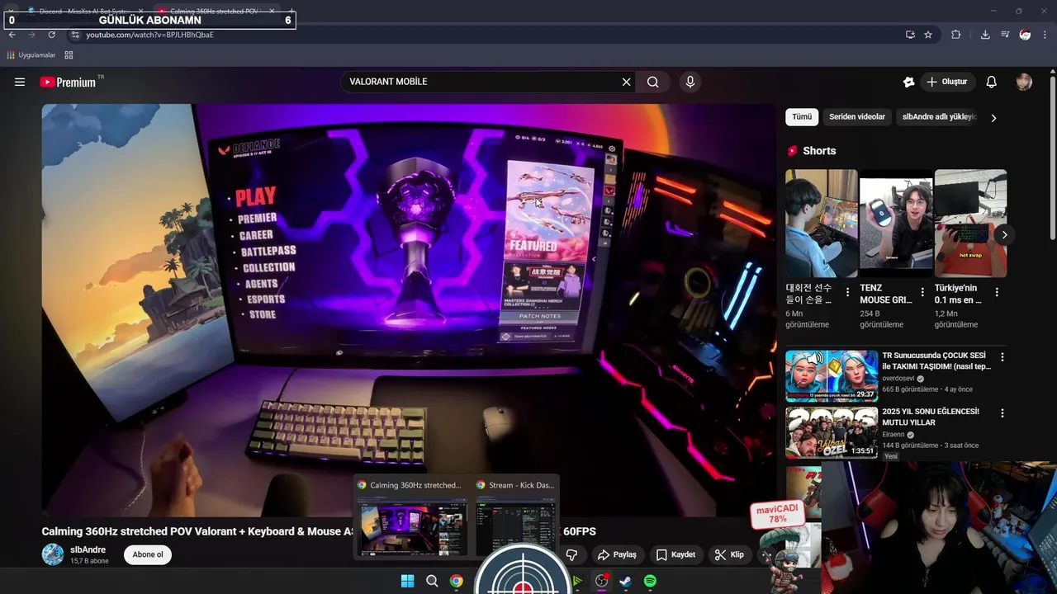
Task: Share the video with Paylaş
Action: [618, 554]
